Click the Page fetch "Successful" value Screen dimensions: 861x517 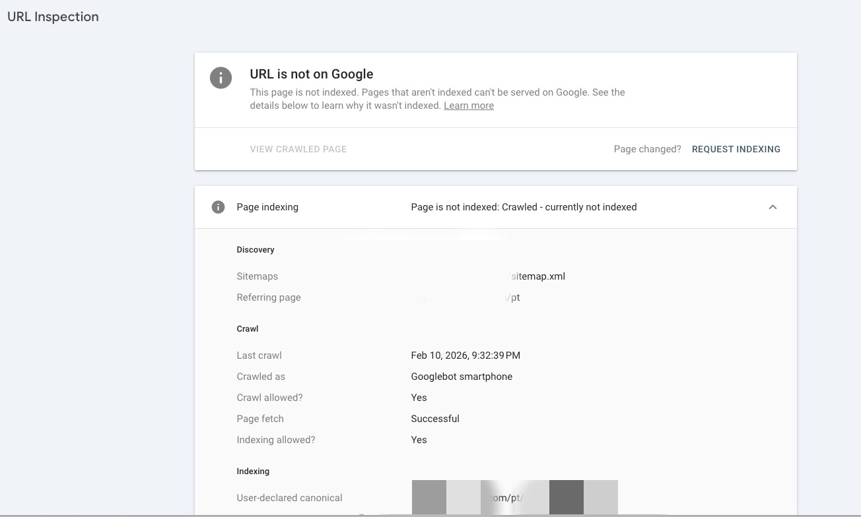pos(435,419)
